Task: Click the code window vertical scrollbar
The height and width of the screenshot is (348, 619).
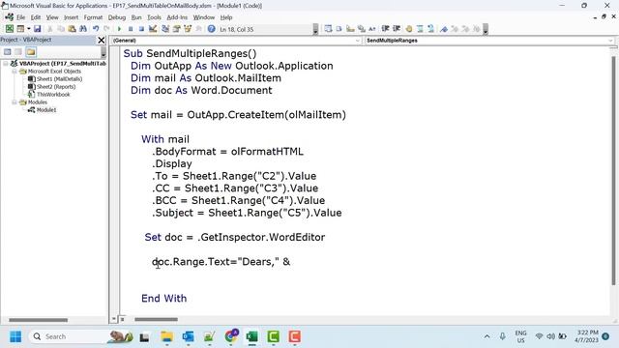Action: (x=613, y=170)
